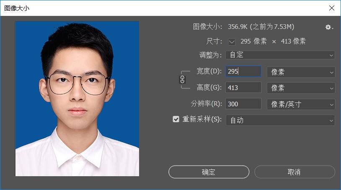341x190 pixels.
Task: Open the gear settings menu icon
Action: [x=329, y=27]
